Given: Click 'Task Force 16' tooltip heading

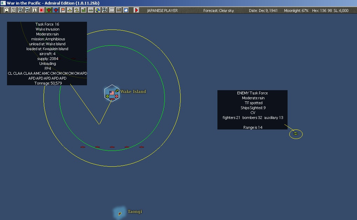Looking at the screenshot, I should (x=47, y=24).
